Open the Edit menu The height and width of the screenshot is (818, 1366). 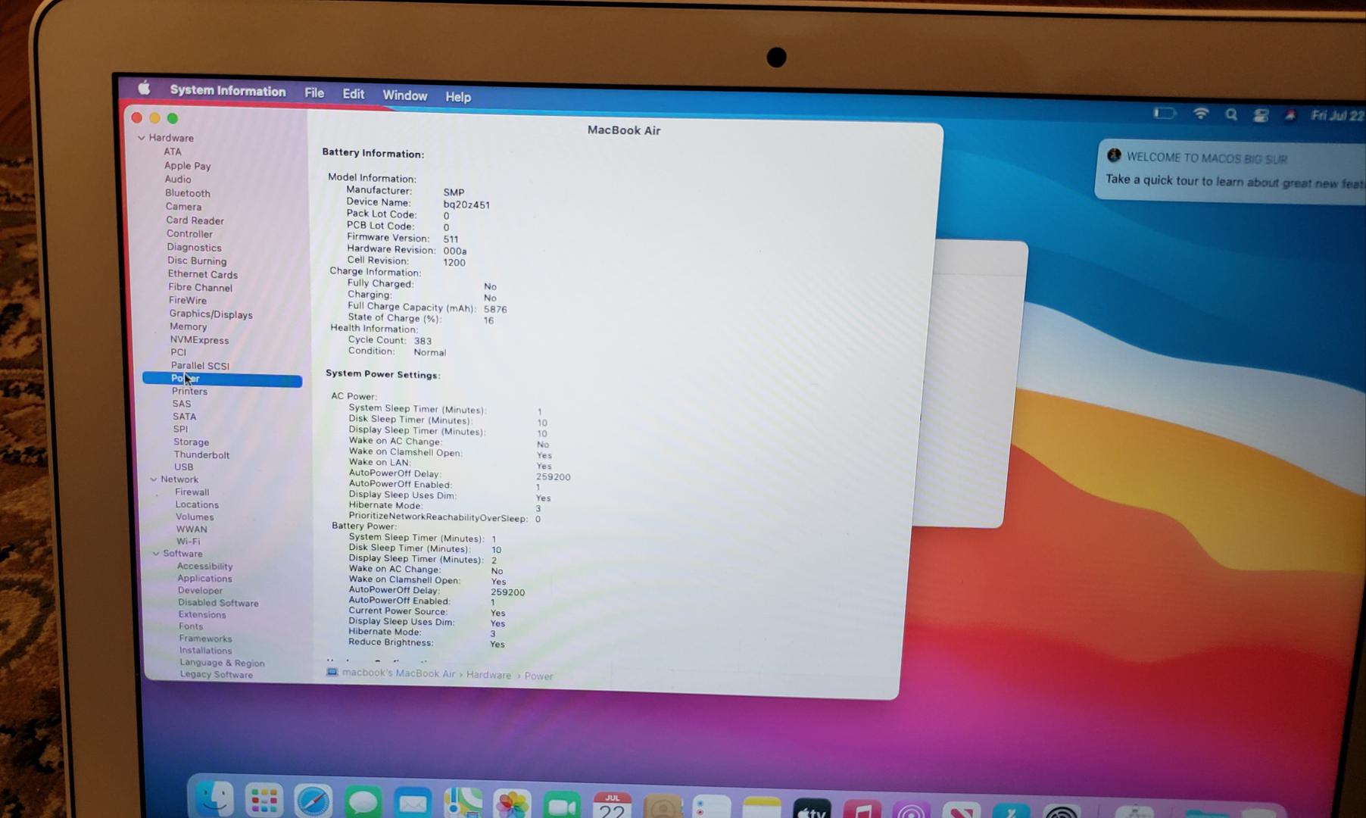[x=354, y=94]
